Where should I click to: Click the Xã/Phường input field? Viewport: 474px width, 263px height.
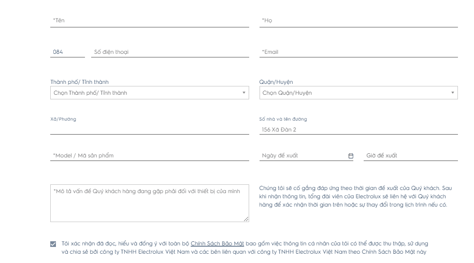tap(150, 129)
